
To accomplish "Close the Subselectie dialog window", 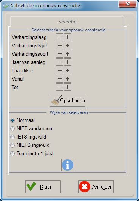I will click(x=127, y=4).
